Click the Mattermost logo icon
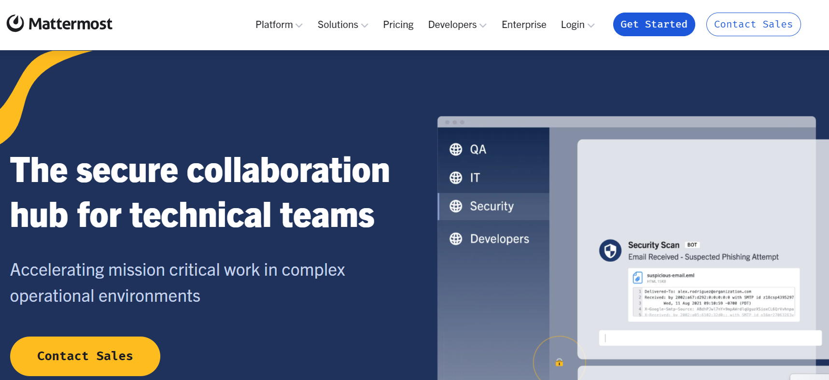 point(15,23)
